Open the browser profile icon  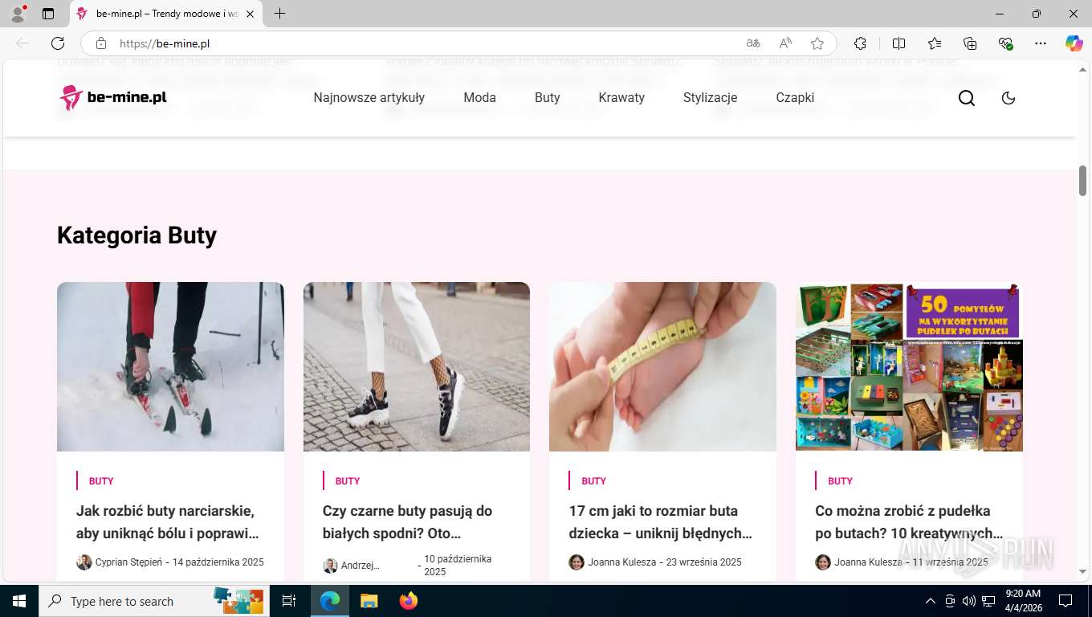[x=18, y=14]
